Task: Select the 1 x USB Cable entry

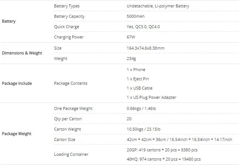Action: pyautogui.click(x=139, y=88)
